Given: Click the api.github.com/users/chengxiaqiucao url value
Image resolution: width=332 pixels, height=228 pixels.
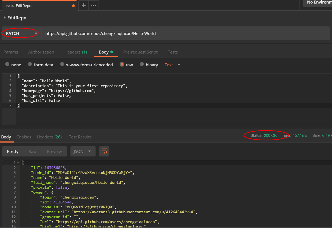Looking at the screenshot, I should pyautogui.click(x=107, y=222).
